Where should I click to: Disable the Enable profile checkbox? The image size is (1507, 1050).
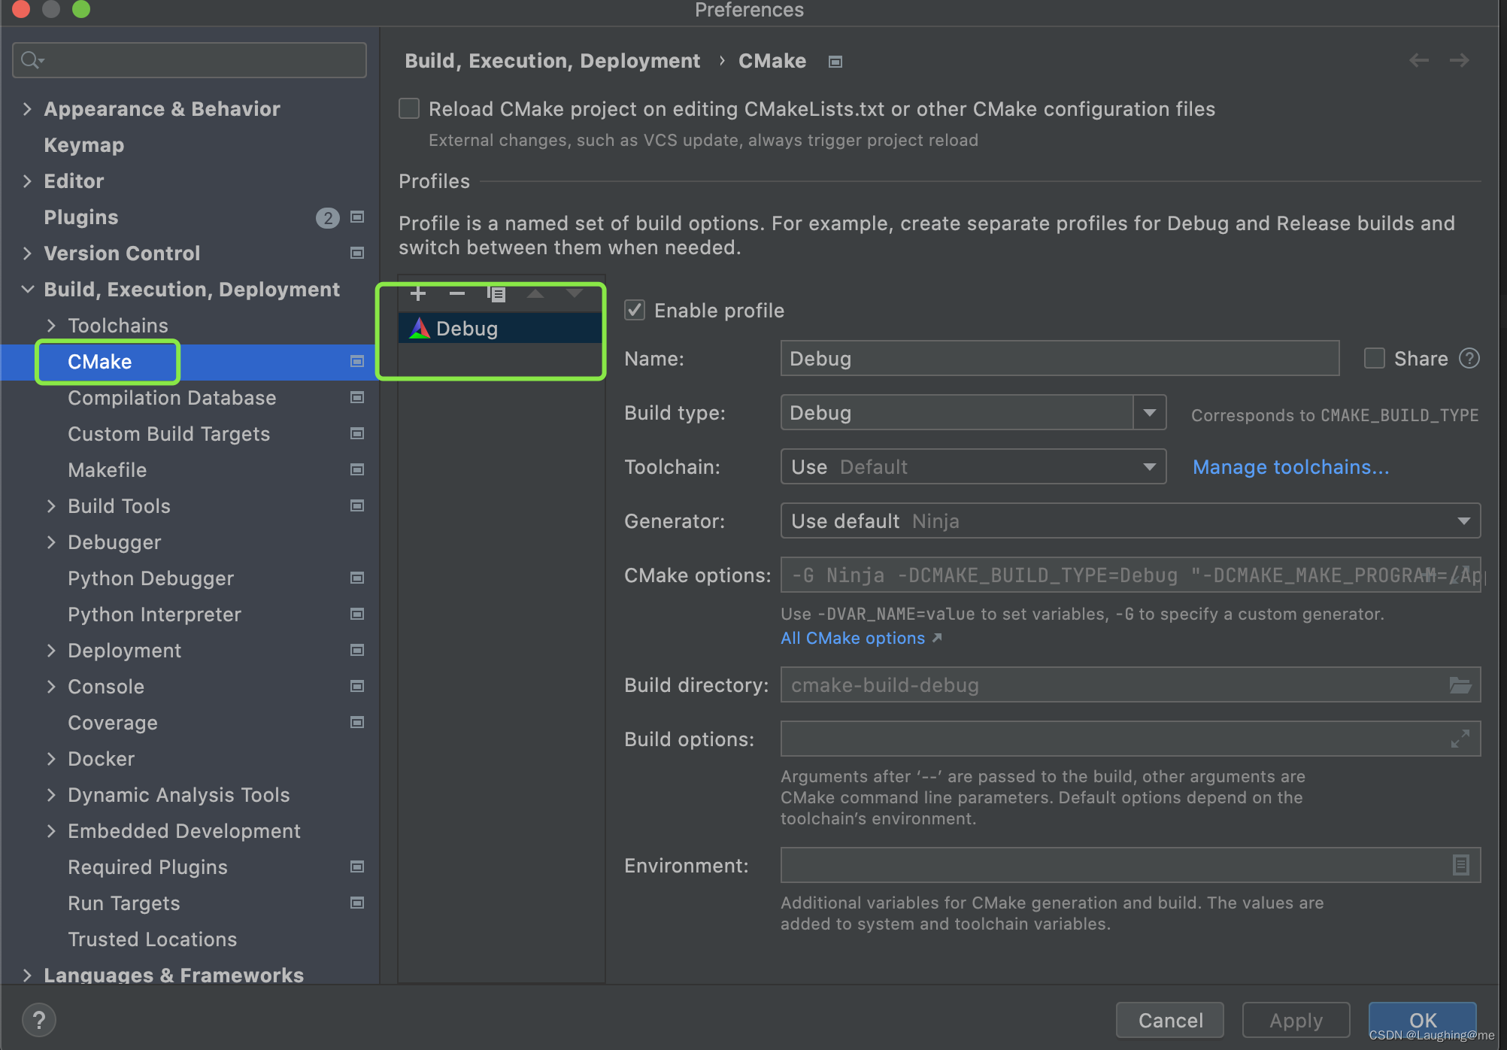(634, 310)
